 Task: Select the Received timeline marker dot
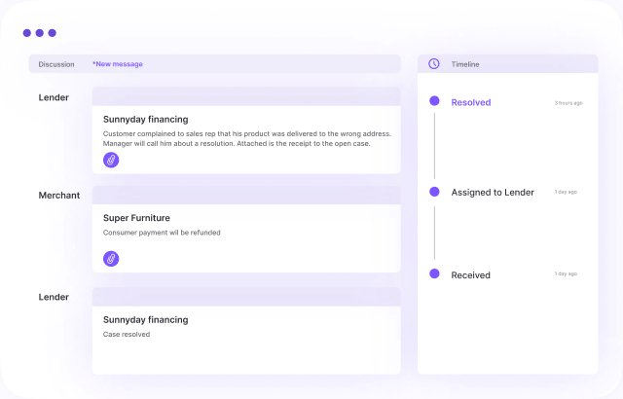434,274
